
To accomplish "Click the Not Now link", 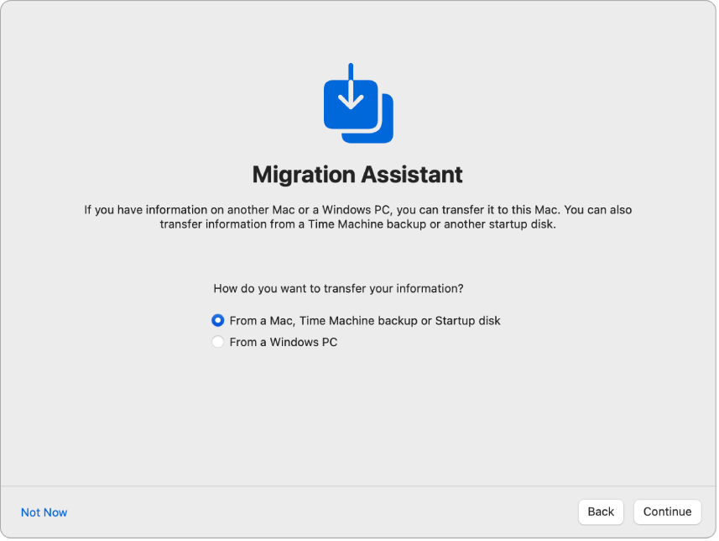I will click(x=44, y=512).
